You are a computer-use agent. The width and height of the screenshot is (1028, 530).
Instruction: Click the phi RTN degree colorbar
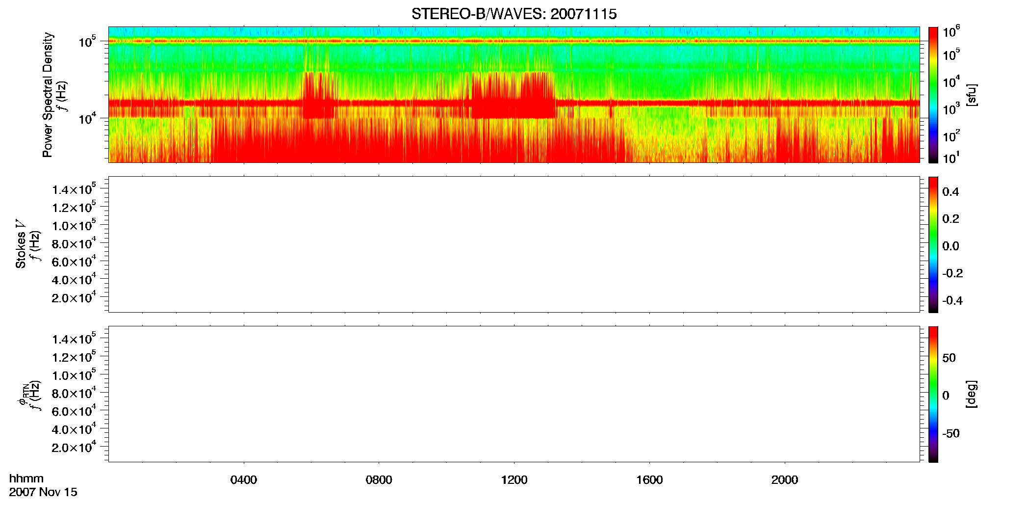coord(933,394)
